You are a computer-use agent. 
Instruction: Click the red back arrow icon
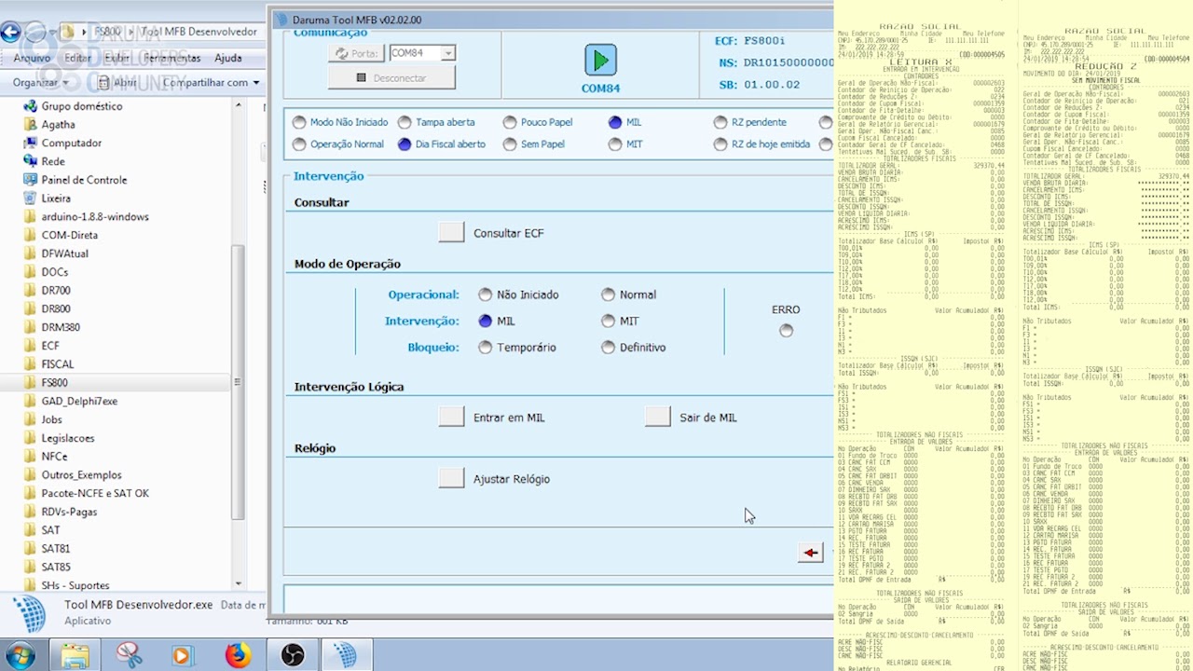[811, 553]
